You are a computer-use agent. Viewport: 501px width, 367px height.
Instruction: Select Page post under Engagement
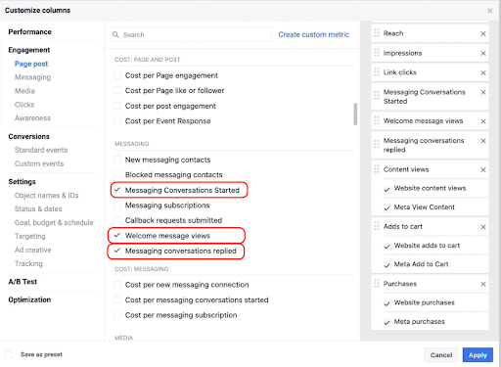point(31,64)
